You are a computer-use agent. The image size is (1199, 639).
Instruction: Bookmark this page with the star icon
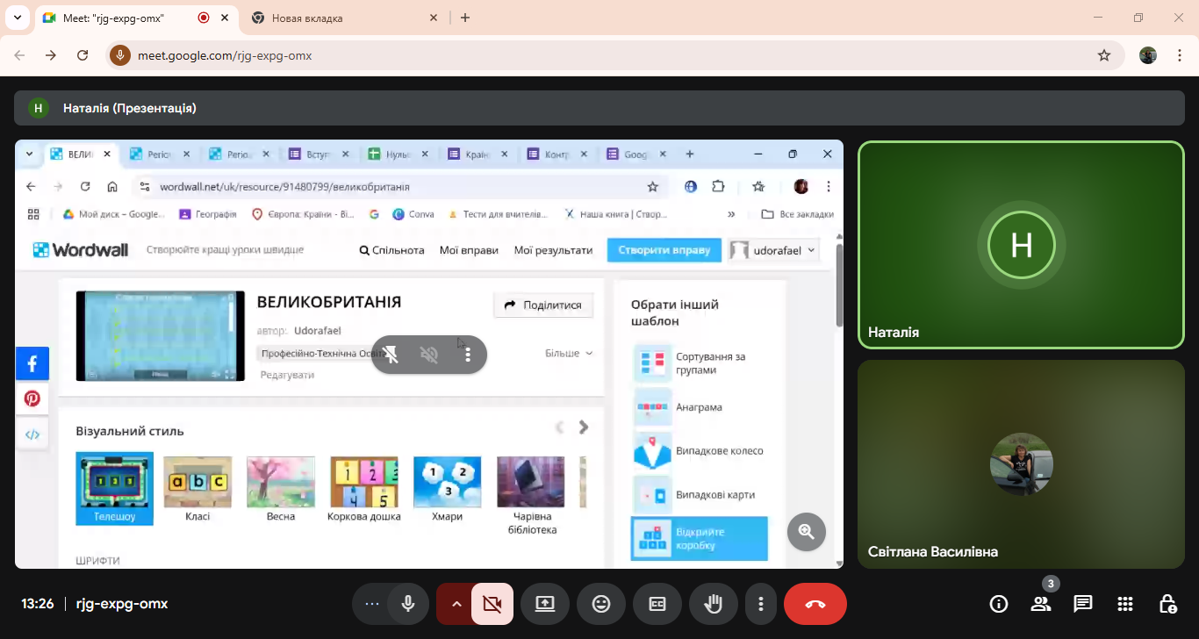[x=1104, y=55]
